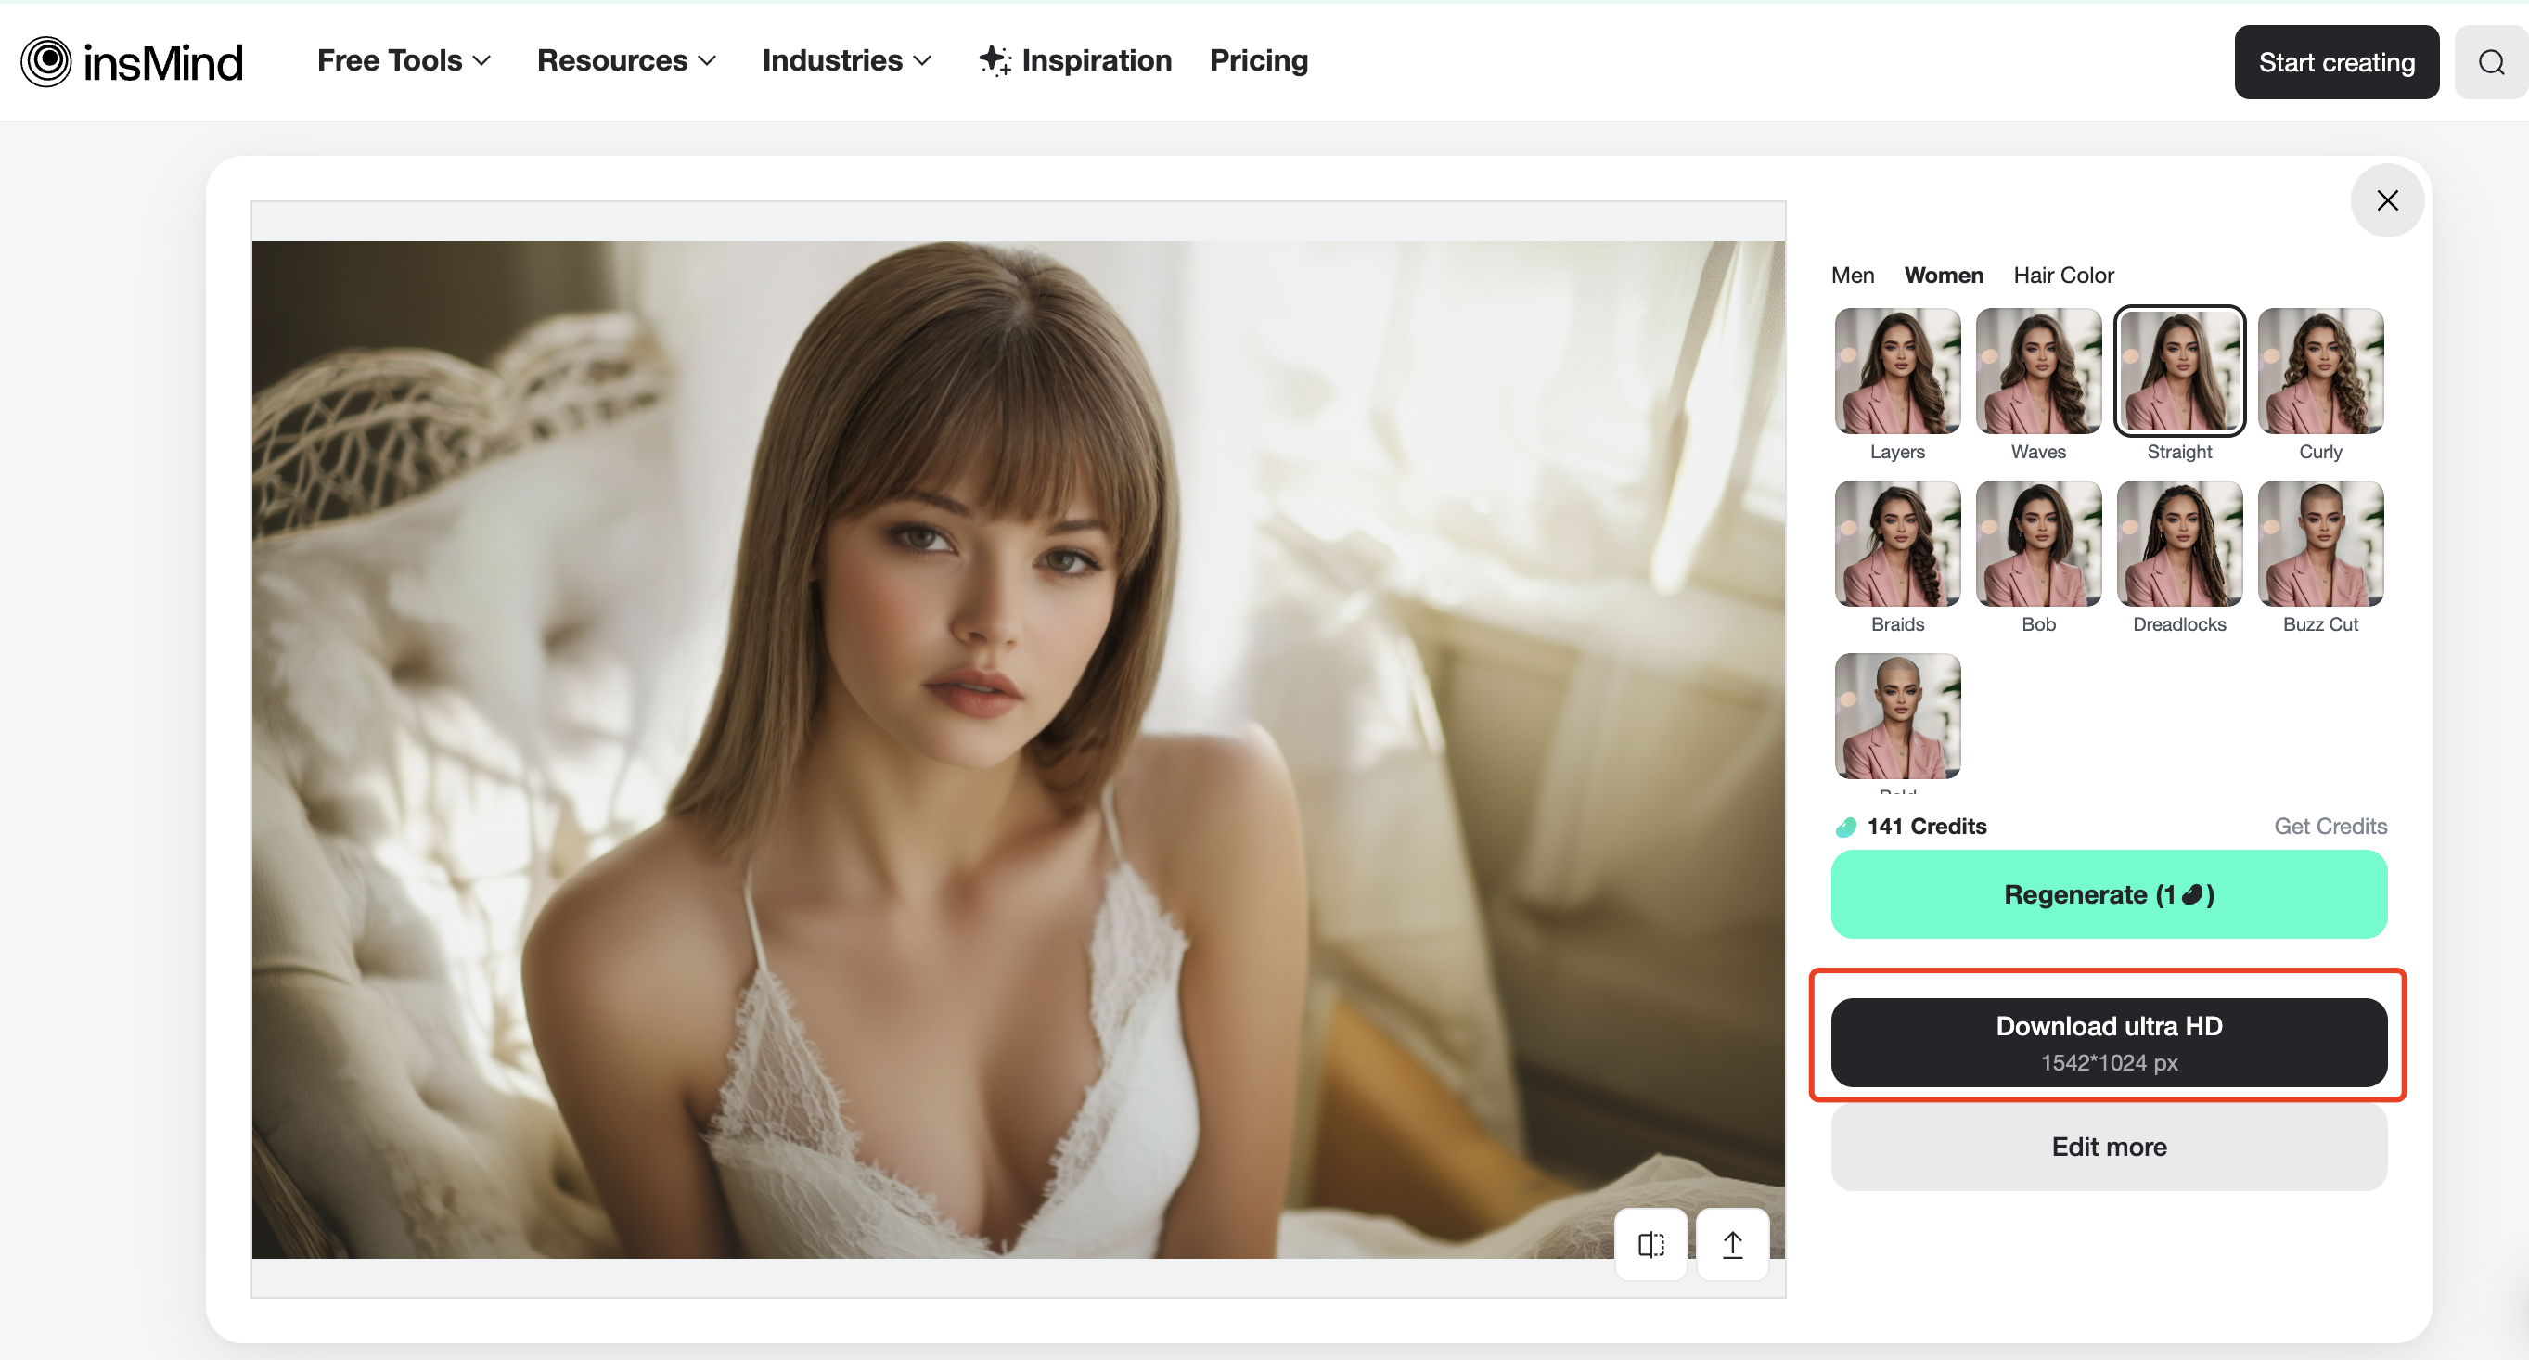Click the upload image arrow icon
The image size is (2529, 1360).
click(x=1732, y=1244)
